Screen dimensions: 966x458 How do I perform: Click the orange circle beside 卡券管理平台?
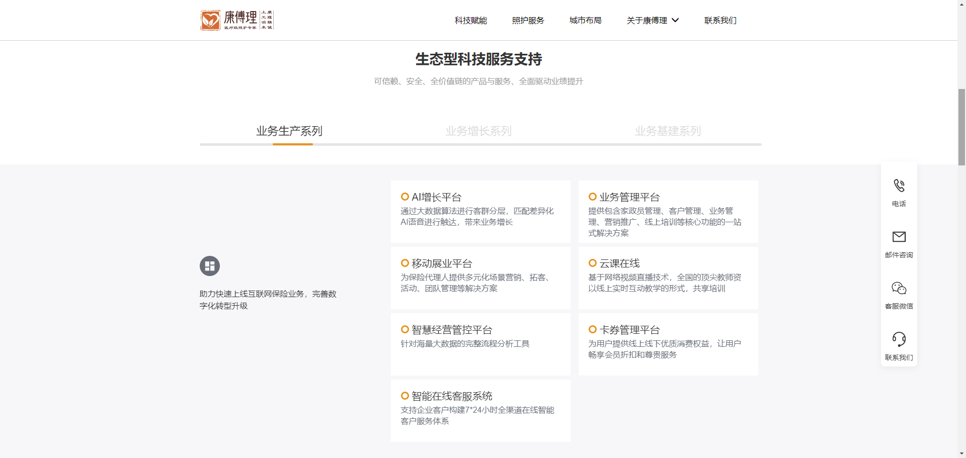point(593,329)
